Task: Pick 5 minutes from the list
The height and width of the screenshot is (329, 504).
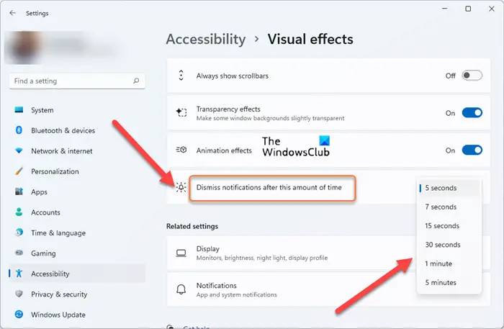Action: pos(441,282)
